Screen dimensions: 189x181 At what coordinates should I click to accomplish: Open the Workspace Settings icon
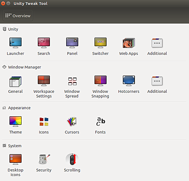[x=44, y=81]
